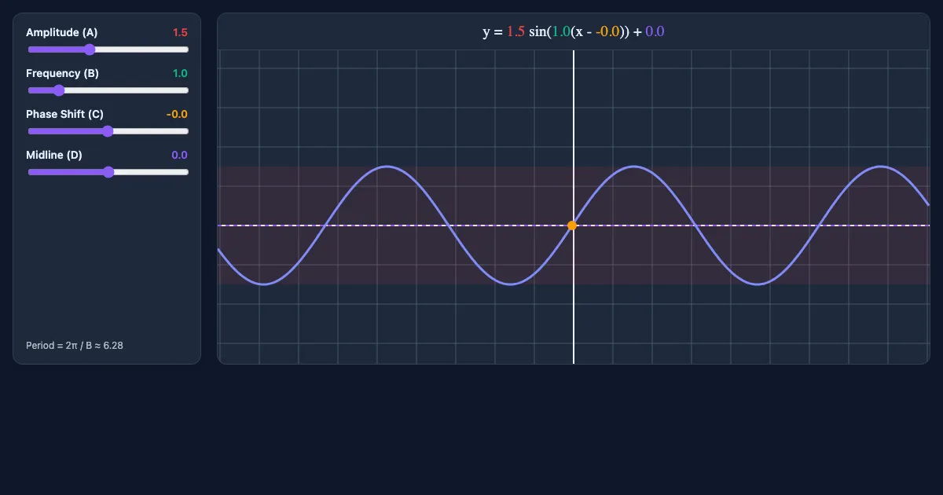Click the orange phase point on the graph

(572, 225)
